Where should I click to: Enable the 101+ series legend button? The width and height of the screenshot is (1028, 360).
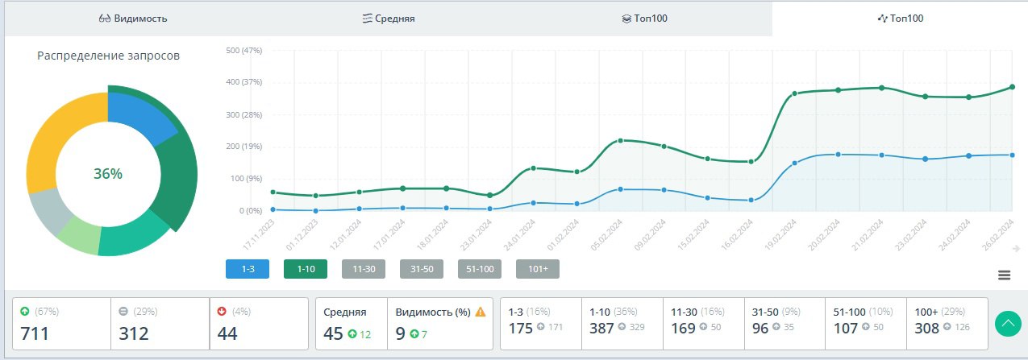click(538, 270)
